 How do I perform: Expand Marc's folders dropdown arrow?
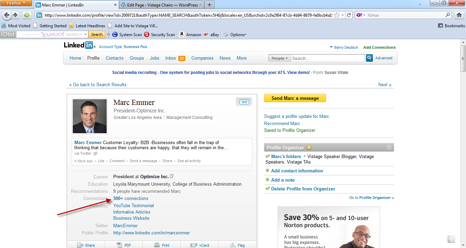click(x=304, y=157)
